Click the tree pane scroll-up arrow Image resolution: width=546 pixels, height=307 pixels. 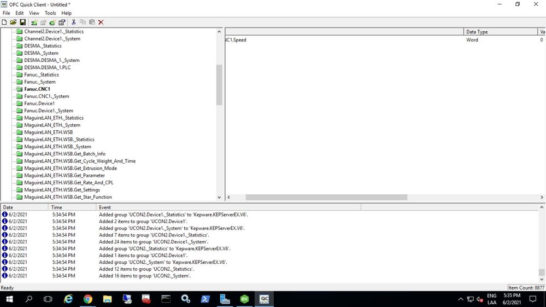pyautogui.click(x=219, y=32)
